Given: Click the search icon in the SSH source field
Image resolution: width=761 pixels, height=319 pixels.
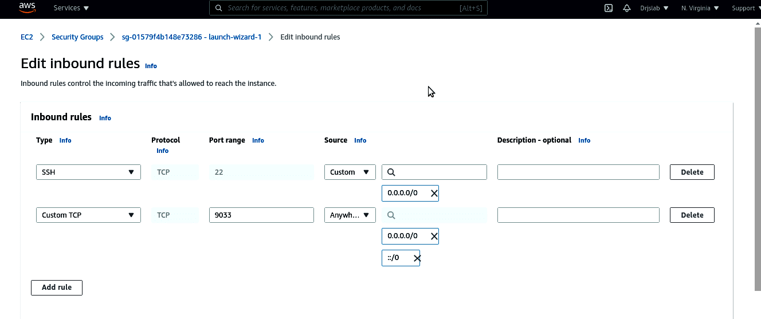Looking at the screenshot, I should click(391, 172).
